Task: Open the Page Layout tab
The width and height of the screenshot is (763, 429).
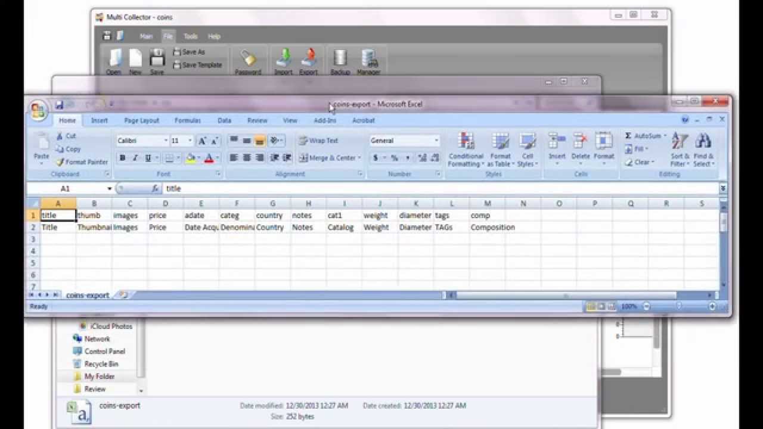Action: 141,120
